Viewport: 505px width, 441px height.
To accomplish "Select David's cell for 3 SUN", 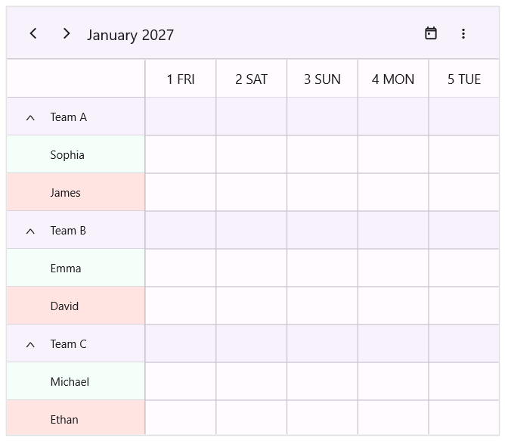I will (322, 306).
